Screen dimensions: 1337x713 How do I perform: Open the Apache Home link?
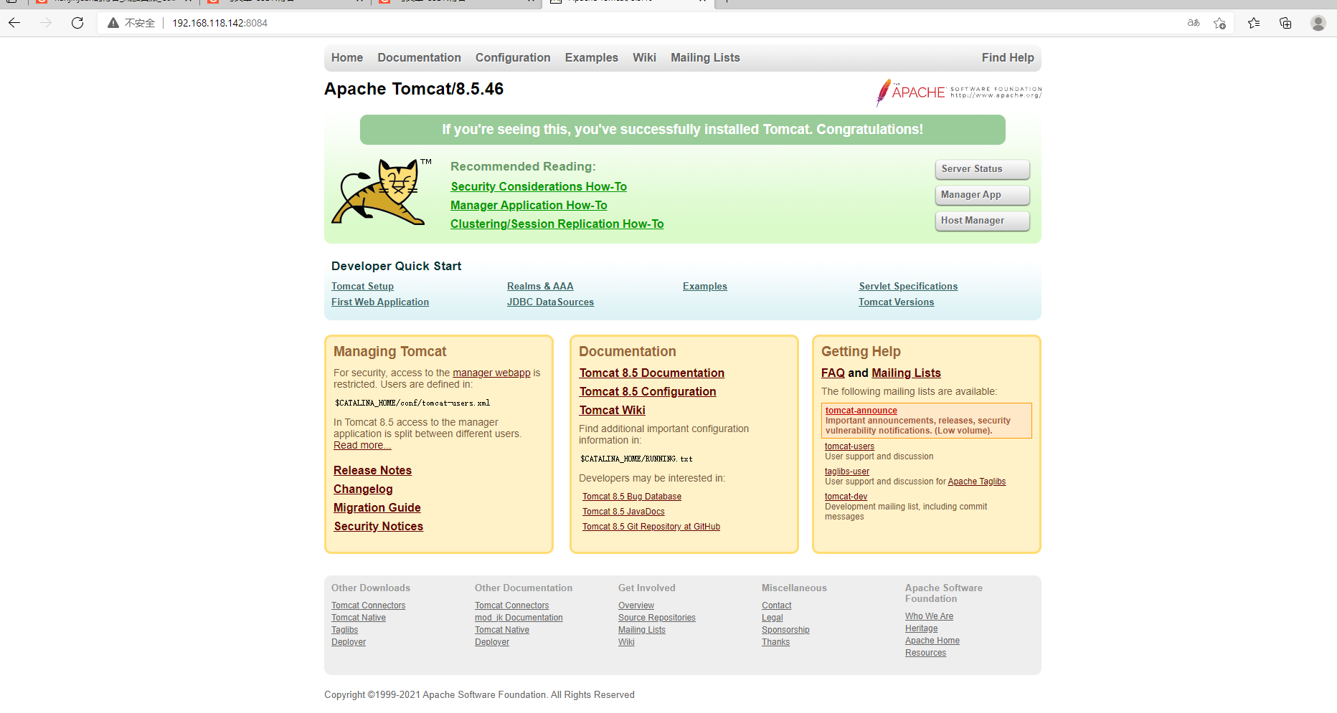click(932, 641)
